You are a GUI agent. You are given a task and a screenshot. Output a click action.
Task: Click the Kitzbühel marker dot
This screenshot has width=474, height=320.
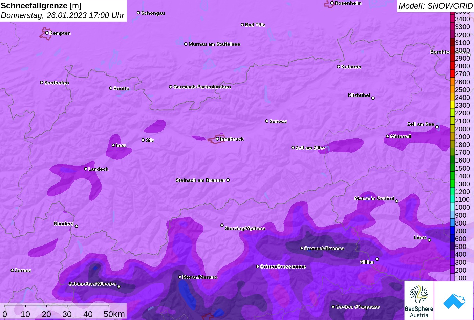(x=373, y=98)
